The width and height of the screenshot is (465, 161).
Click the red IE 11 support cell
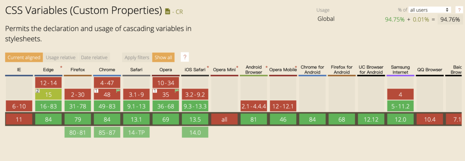click(19, 119)
